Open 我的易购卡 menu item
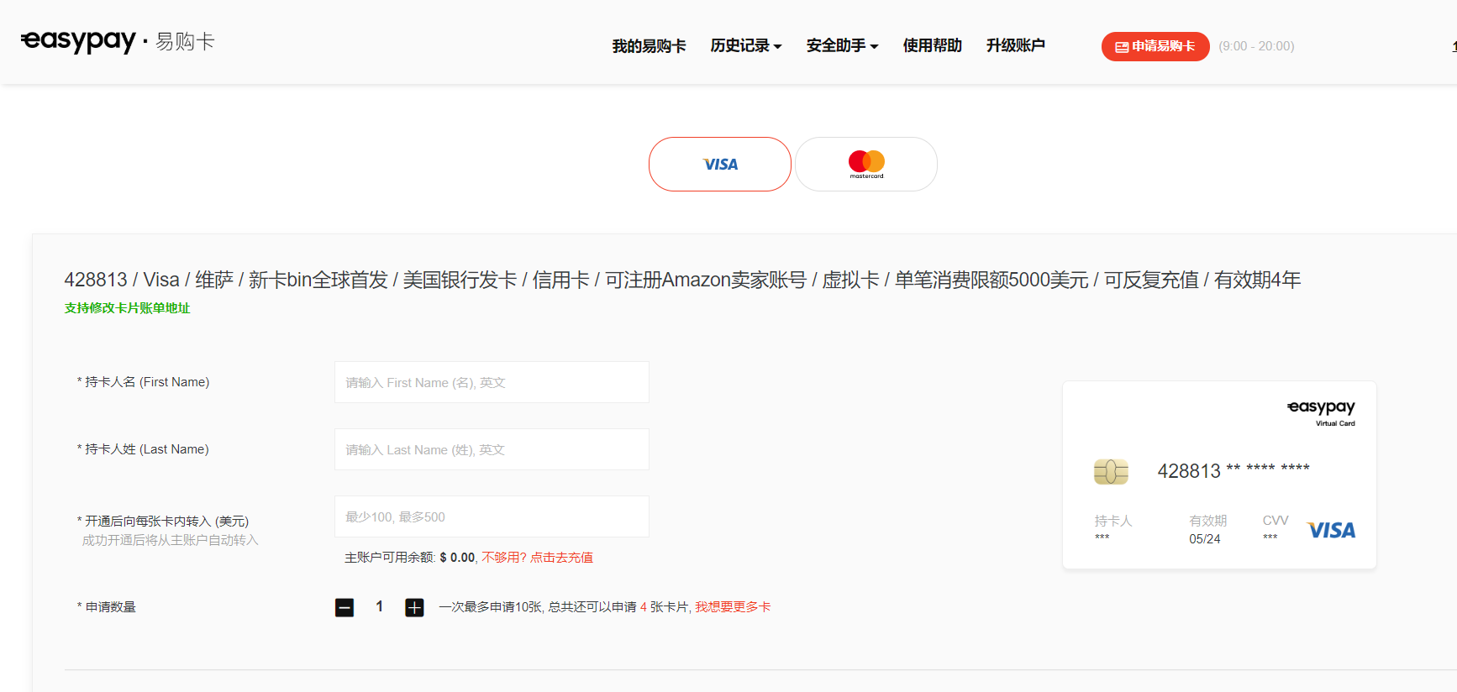This screenshot has width=1457, height=692. pyautogui.click(x=649, y=46)
